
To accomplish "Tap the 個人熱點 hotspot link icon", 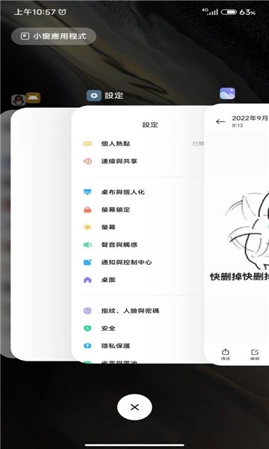I will point(87,144).
